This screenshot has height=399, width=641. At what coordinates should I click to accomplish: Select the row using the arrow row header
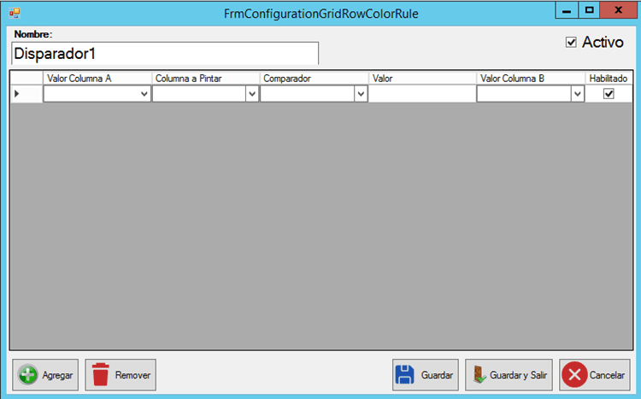pos(26,94)
